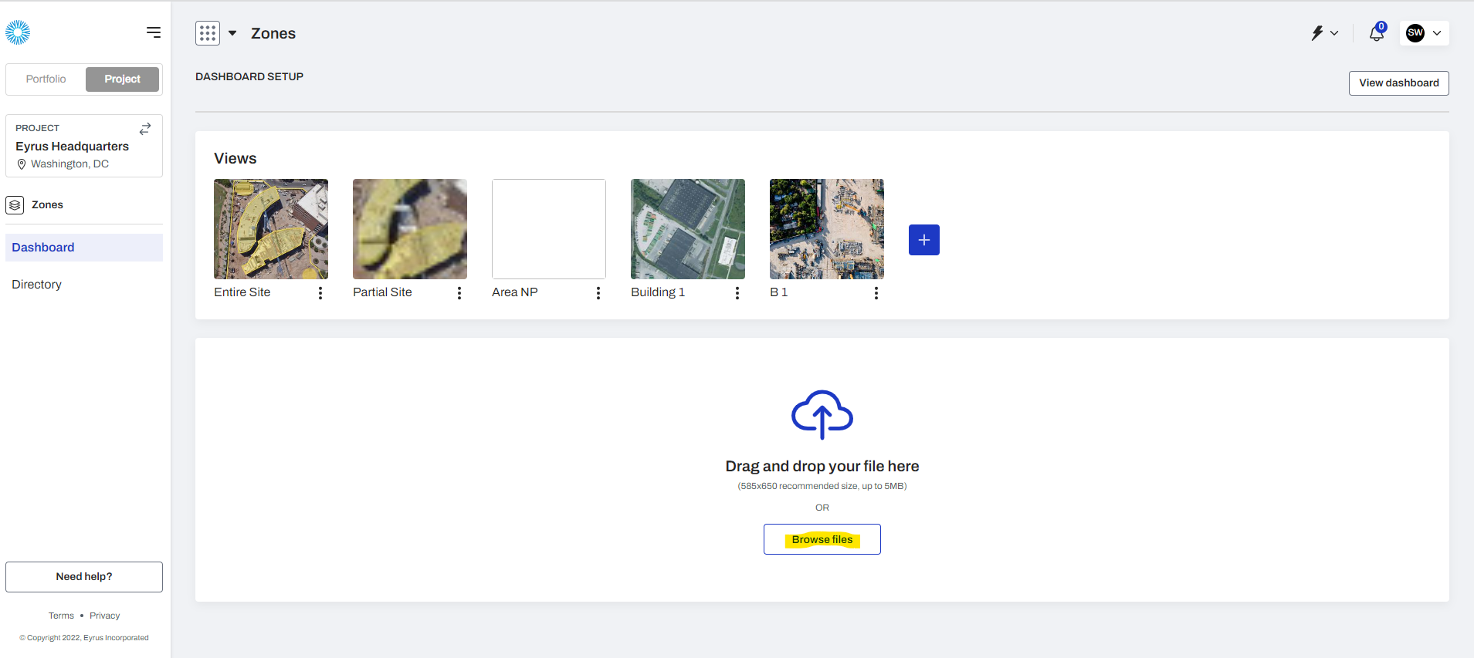Open the app grid launcher icon
1474x658 pixels.
[x=208, y=33]
